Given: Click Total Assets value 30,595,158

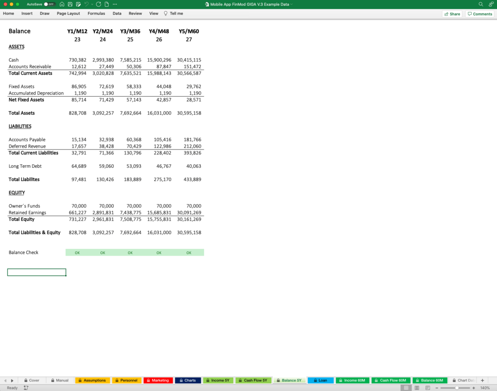Looking at the screenshot, I should [189, 113].
